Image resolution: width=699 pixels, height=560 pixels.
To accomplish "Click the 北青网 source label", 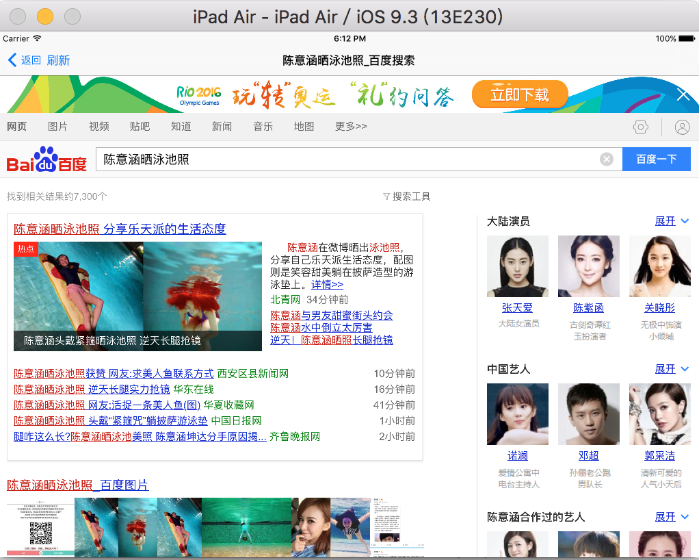I will click(285, 299).
